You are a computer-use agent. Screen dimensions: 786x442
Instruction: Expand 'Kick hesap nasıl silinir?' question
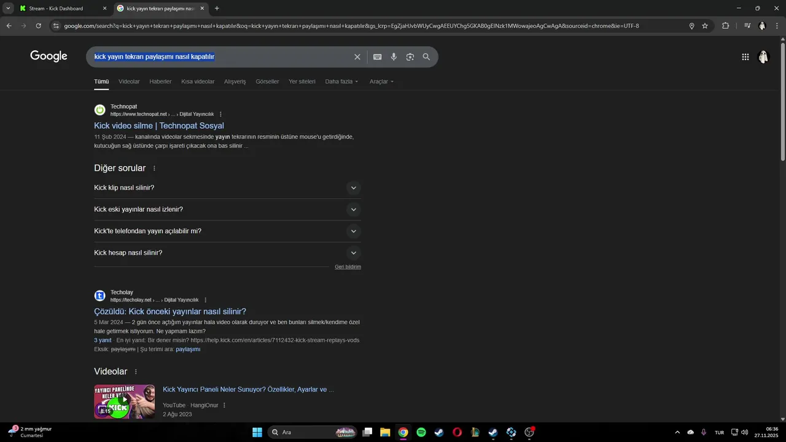pyautogui.click(x=227, y=253)
